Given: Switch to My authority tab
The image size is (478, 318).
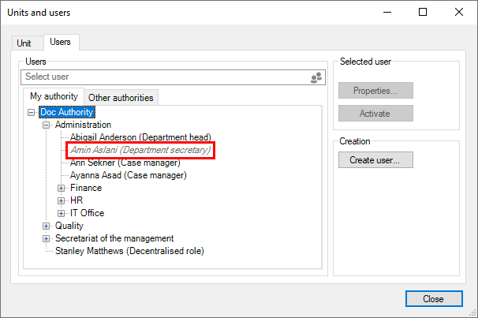Looking at the screenshot, I should pos(54,97).
